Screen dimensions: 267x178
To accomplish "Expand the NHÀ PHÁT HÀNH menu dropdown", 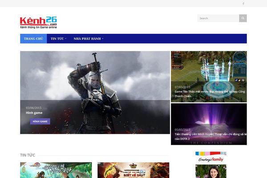I will coord(89,39).
